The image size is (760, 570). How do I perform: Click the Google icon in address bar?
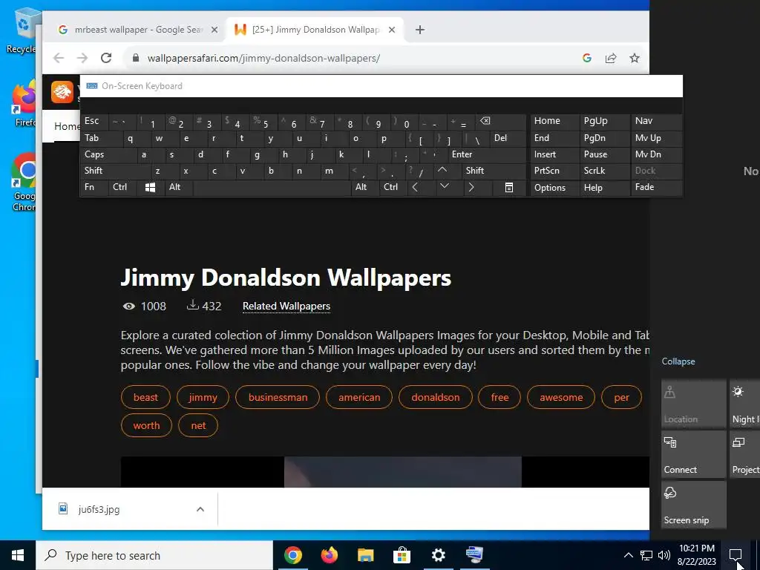tap(587, 58)
